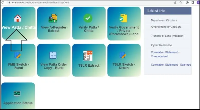The width and height of the screenshot is (200, 110).
Task: Visit the Cyber Resilience link
Action: click(x=161, y=45)
